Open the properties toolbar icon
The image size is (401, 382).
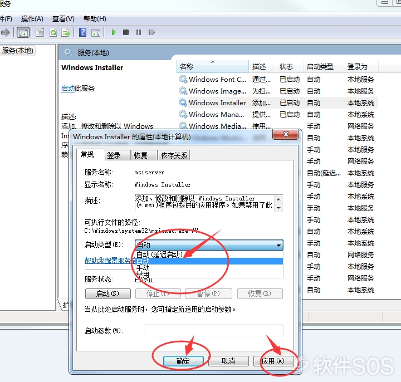click(40, 33)
